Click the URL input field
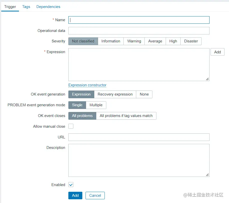This screenshot has width=229, height=203. point(139,137)
